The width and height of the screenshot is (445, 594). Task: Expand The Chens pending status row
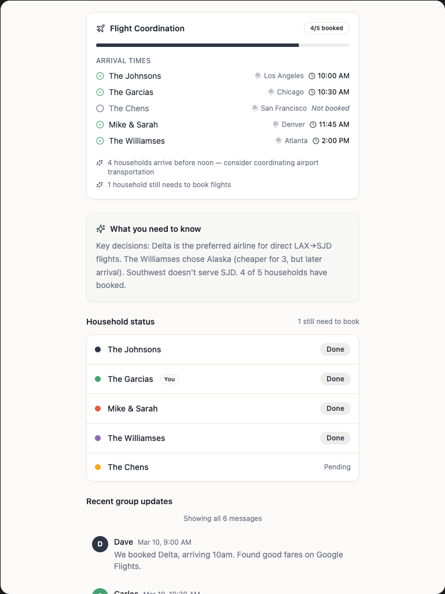(223, 467)
